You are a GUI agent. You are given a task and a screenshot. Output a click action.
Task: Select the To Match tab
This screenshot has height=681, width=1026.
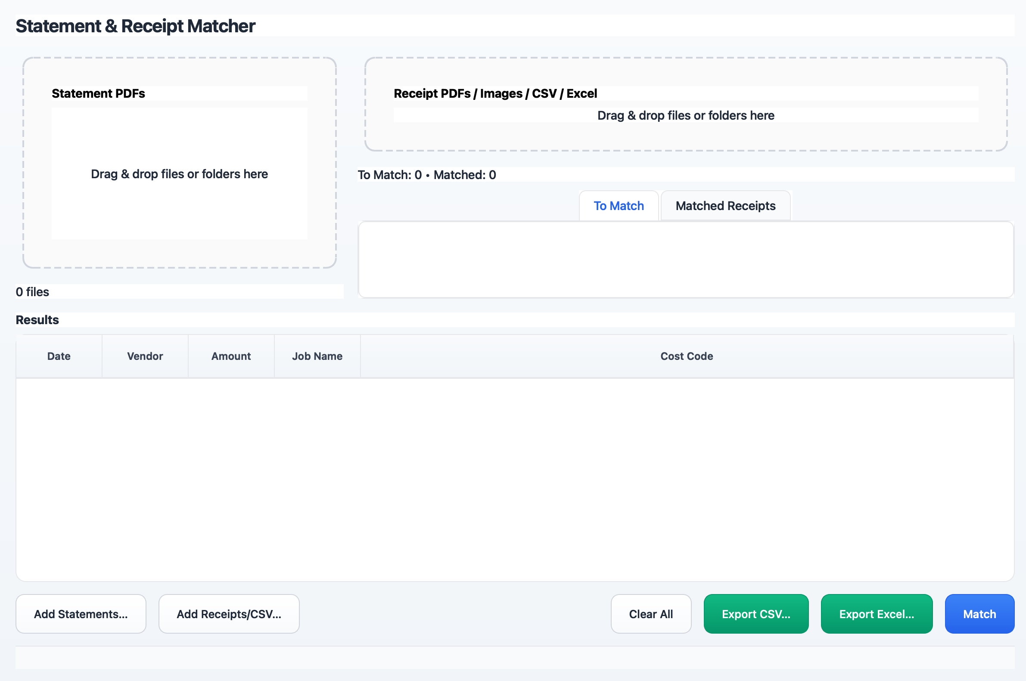[x=619, y=205]
